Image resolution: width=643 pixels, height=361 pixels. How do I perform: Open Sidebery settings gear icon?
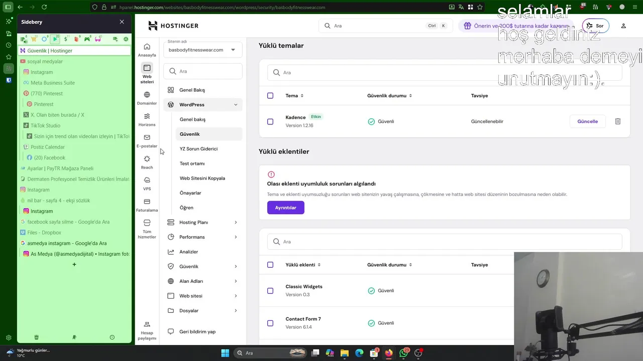tap(126, 39)
